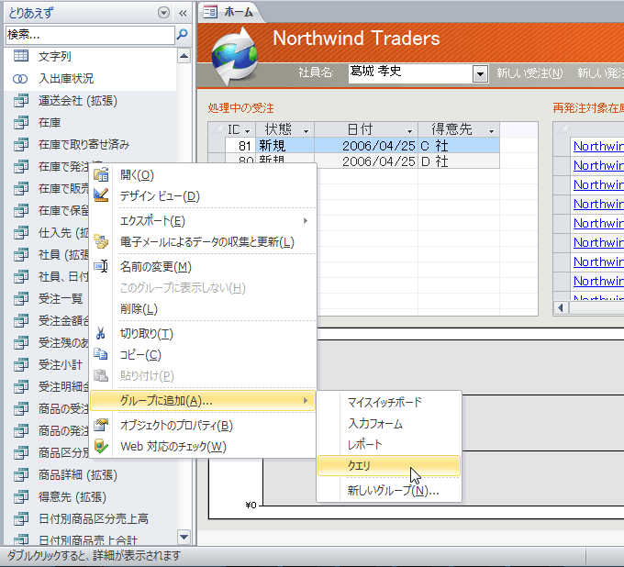Viewport: 624px width, 567px height.
Task: Choose オブジェクトのプロパティ(B) menu entry
Action: pyautogui.click(x=204, y=426)
